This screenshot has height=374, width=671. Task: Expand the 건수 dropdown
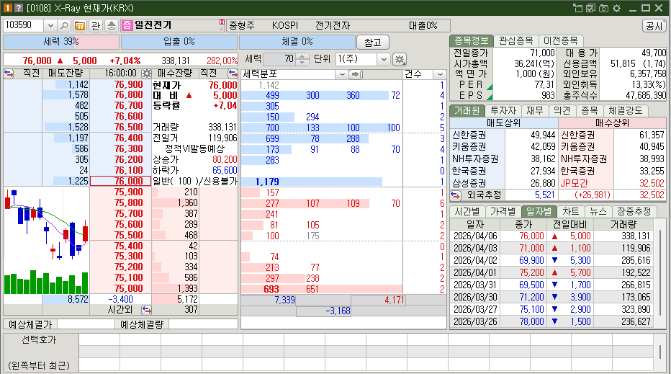click(x=440, y=74)
